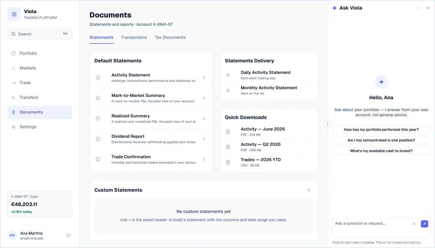The image size is (435, 248).
Task: Click the cash balance €48,203.11 card
Action: [40, 205]
